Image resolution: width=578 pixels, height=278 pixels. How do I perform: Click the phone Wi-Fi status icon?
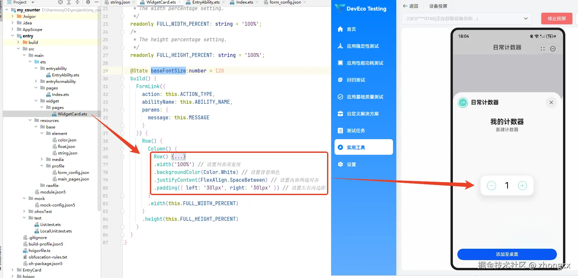(x=536, y=36)
